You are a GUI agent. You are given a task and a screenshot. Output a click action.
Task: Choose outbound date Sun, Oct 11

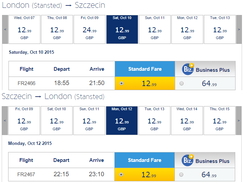155,29
